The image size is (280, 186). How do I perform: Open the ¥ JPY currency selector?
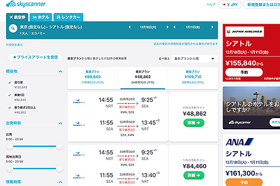tap(230, 5)
